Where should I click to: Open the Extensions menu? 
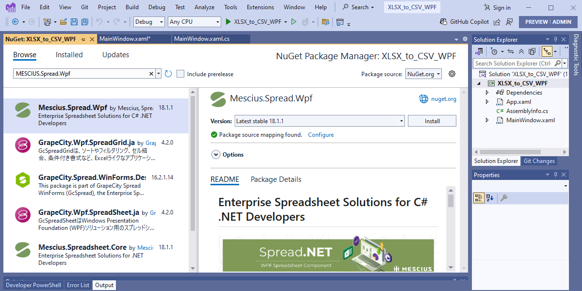pyautogui.click(x=260, y=7)
